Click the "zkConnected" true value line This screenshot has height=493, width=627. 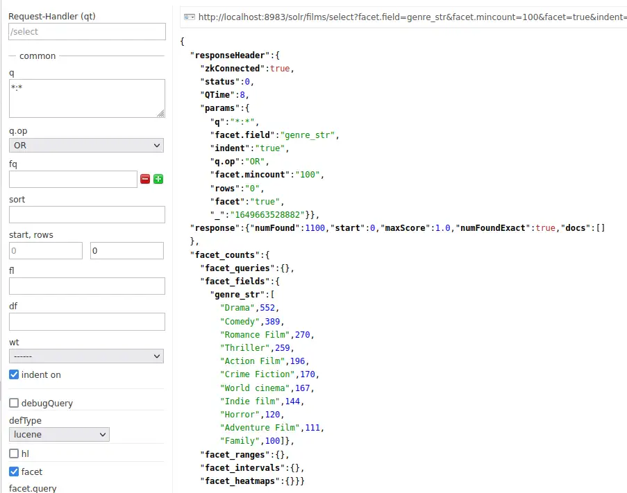pos(247,68)
